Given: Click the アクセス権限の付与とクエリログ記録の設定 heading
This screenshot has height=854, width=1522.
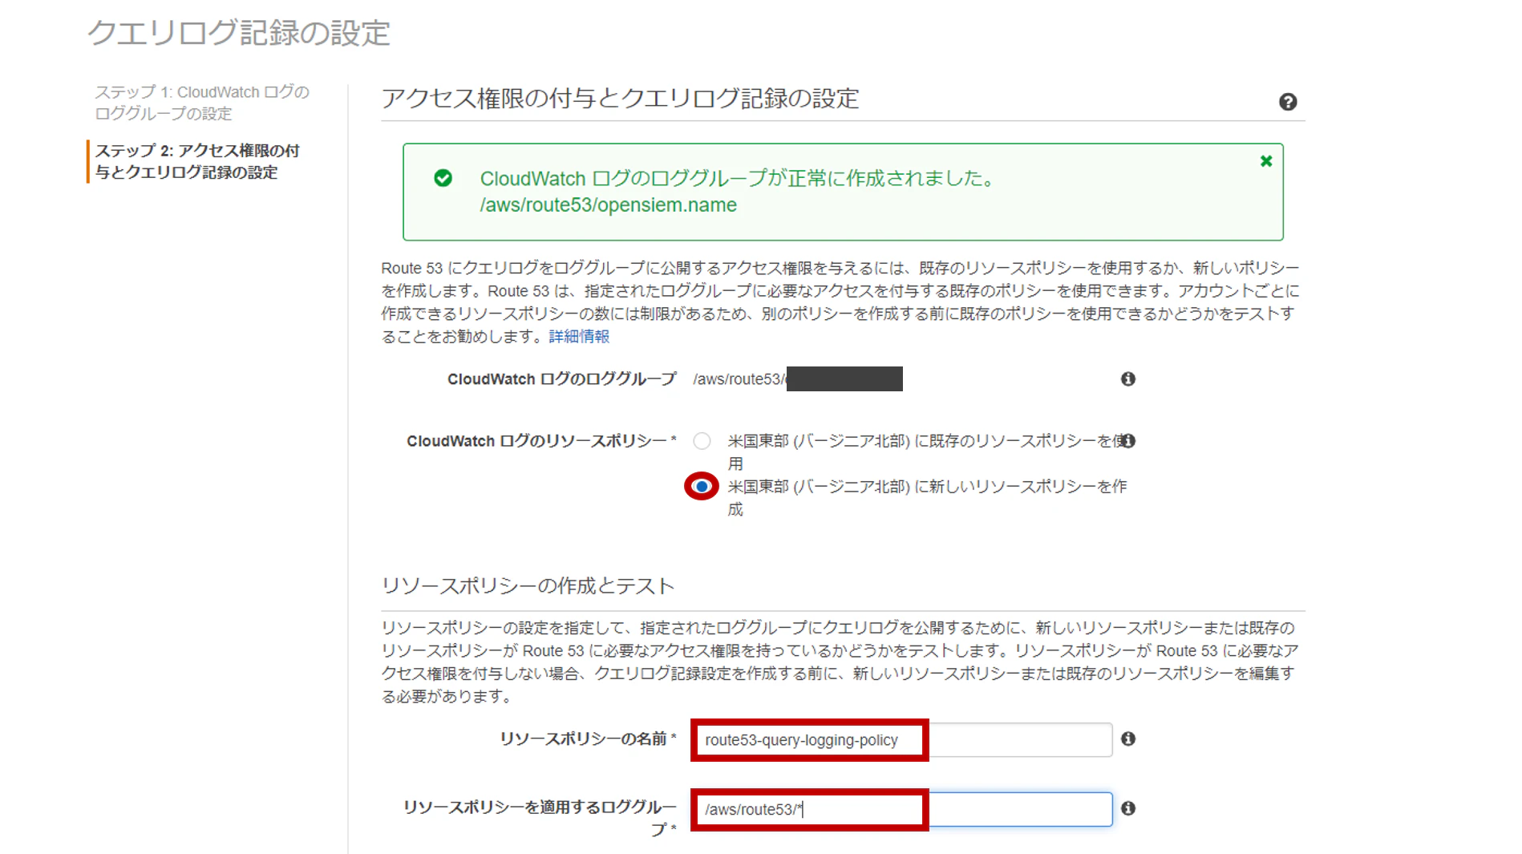Looking at the screenshot, I should point(620,99).
